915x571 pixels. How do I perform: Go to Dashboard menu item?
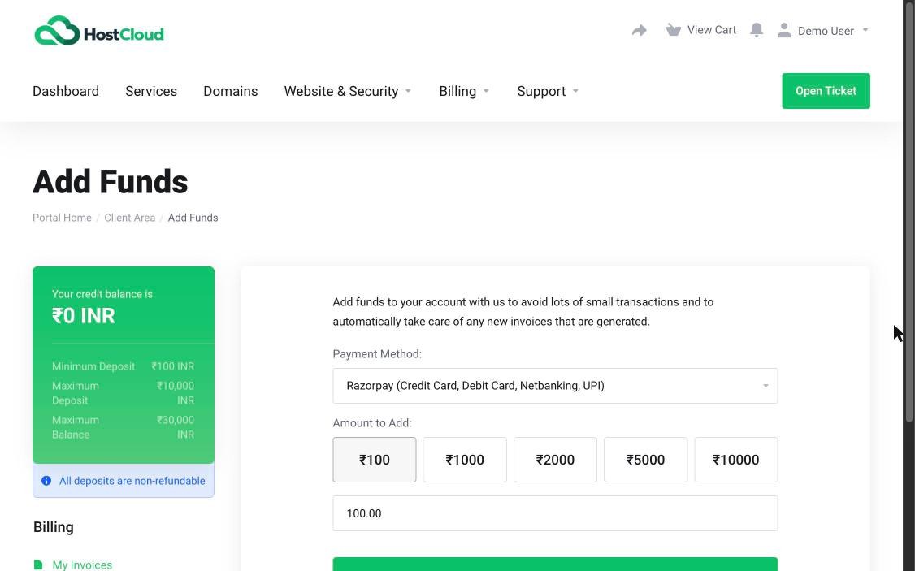tap(66, 91)
